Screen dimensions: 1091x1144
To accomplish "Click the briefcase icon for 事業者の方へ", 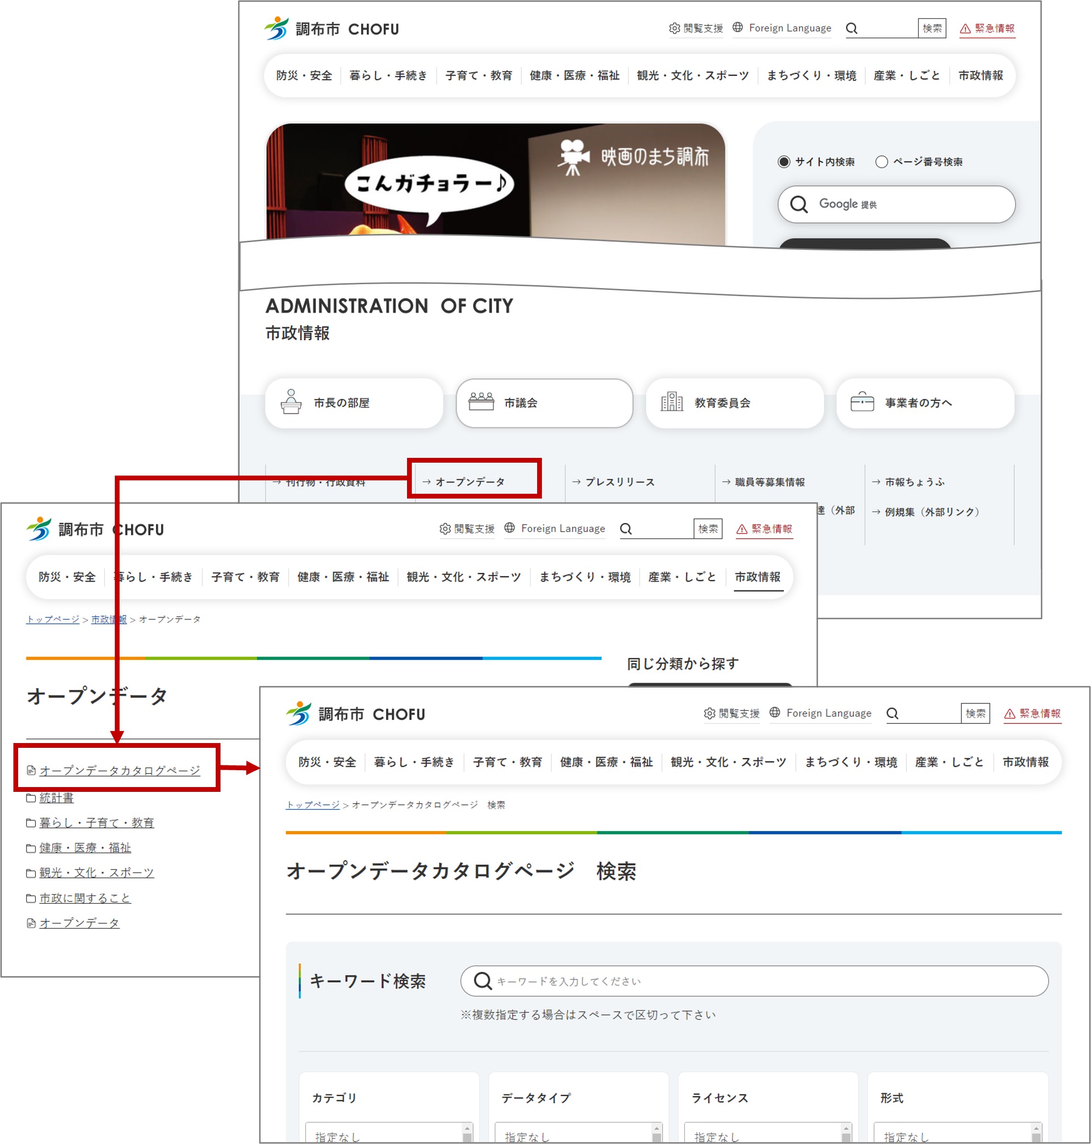I will (862, 402).
